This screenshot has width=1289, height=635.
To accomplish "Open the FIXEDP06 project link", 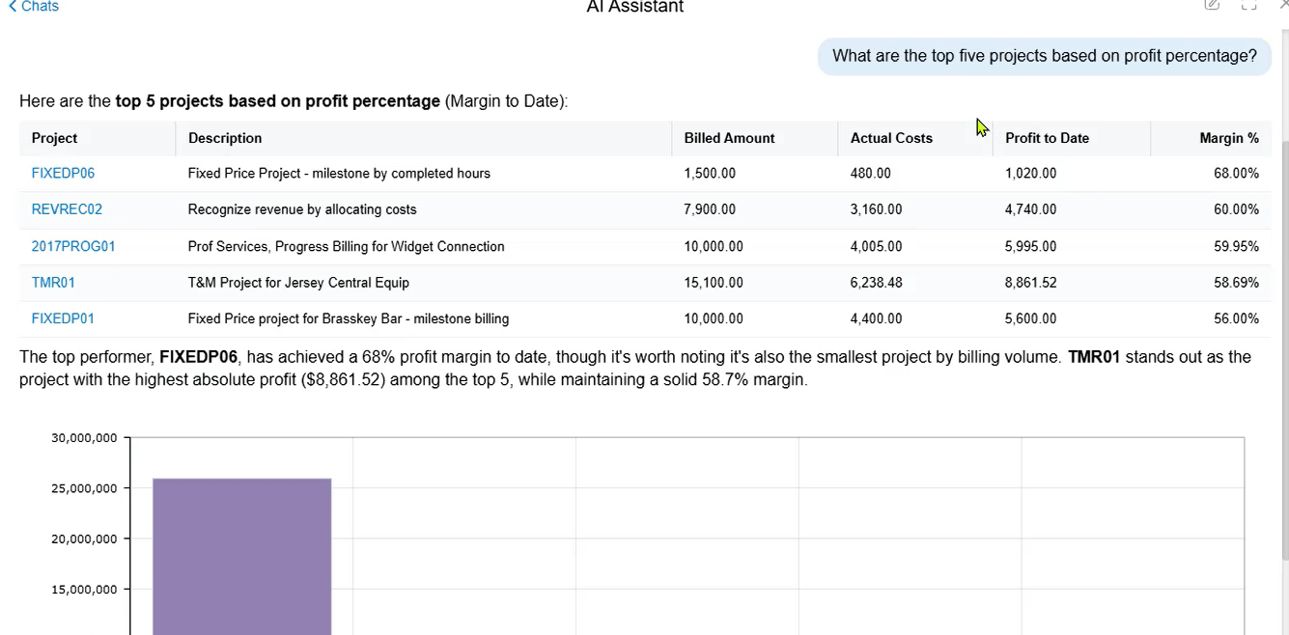I will 63,174.
